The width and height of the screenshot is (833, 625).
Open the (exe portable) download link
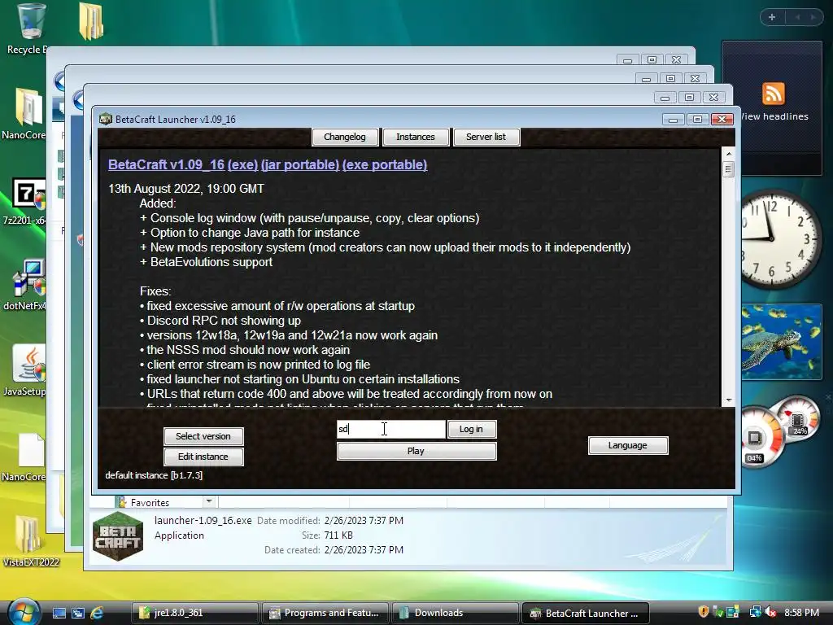[x=385, y=164]
